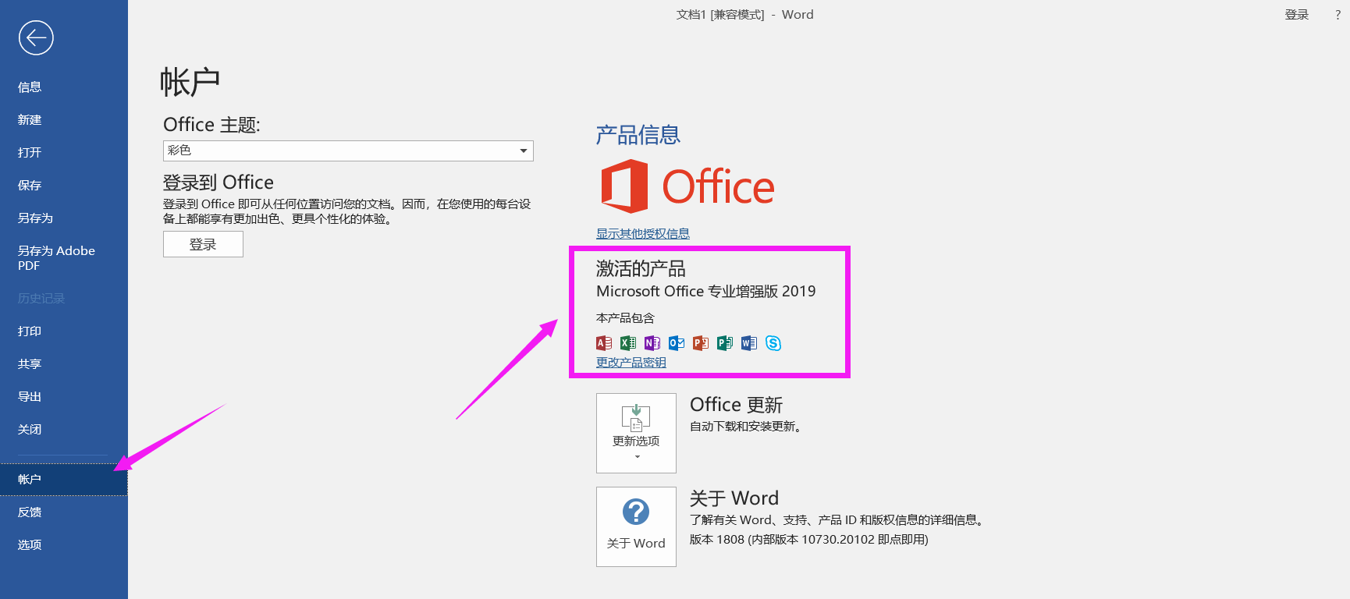The height and width of the screenshot is (599, 1350).
Task: Expand the 更新选项 update options button
Action: pos(636,433)
